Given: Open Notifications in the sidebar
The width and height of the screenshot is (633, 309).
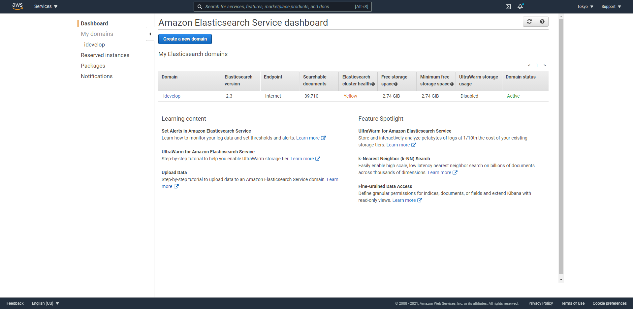Looking at the screenshot, I should coord(97,76).
